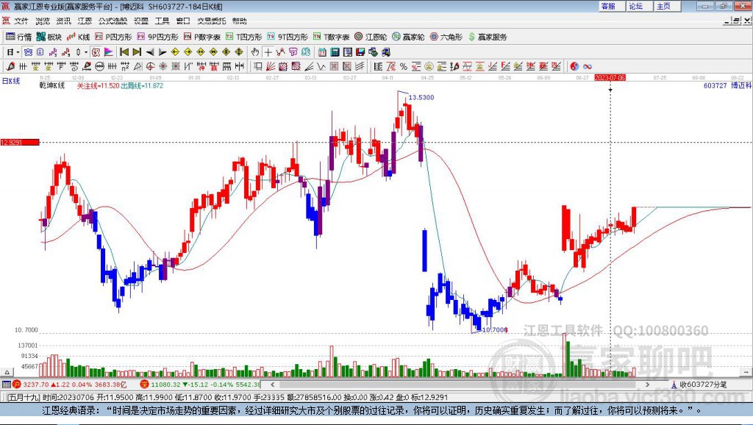Open the 板块 sector view
Viewport: 753px width, 425px height.
(49, 37)
